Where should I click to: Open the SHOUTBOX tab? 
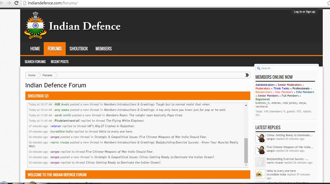(79, 49)
